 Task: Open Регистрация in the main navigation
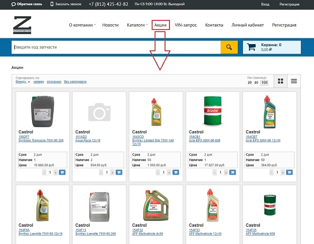[284, 25]
